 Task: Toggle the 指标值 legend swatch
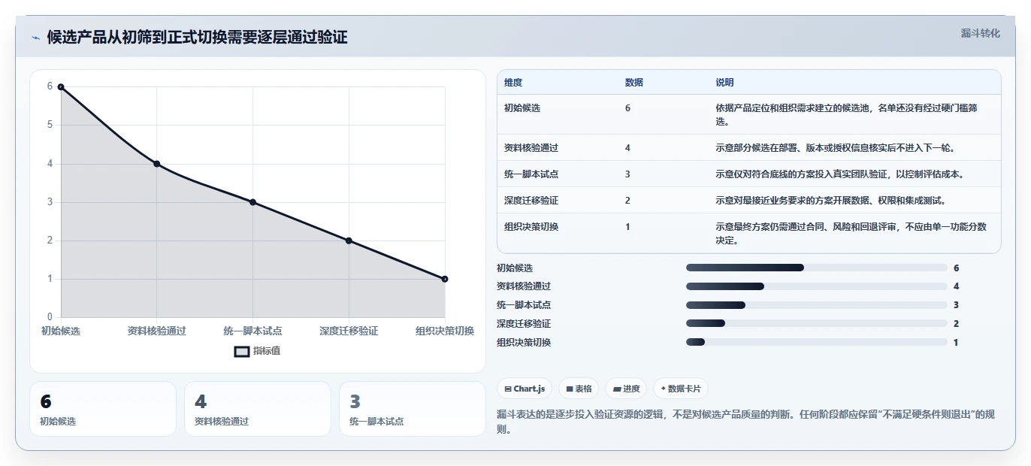[x=242, y=351]
